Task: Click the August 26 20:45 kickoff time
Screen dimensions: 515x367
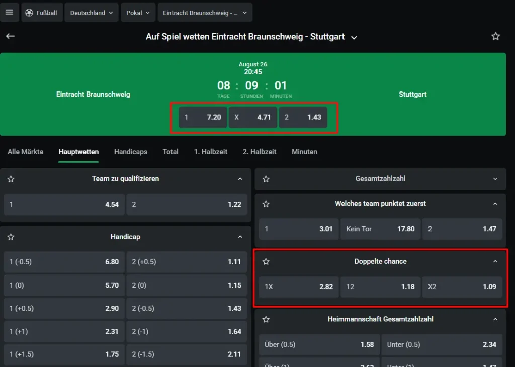Action: tap(253, 68)
